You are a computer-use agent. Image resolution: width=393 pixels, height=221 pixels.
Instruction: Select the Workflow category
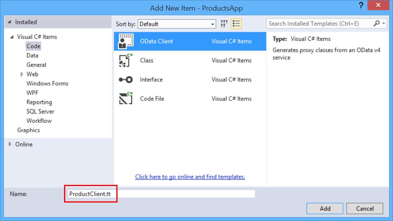pyautogui.click(x=39, y=121)
